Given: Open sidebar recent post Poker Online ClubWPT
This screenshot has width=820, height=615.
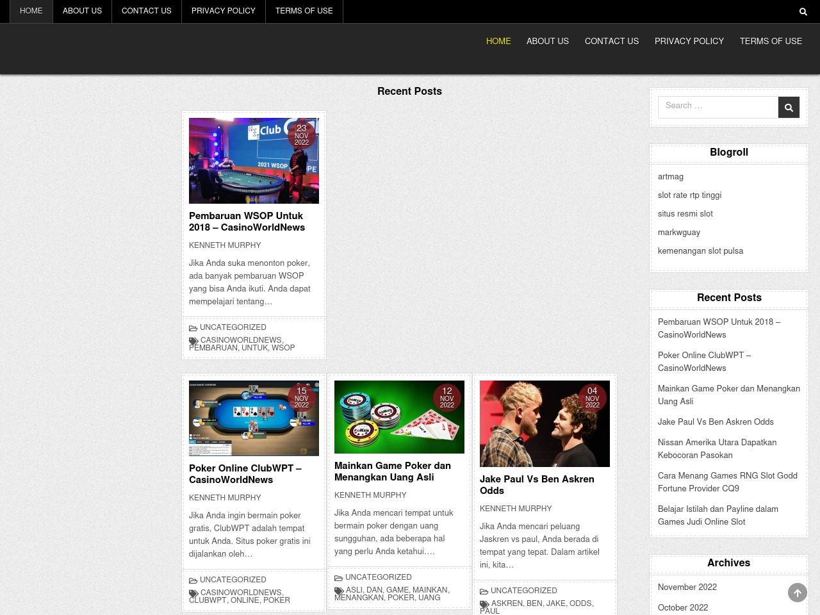Looking at the screenshot, I should click(x=704, y=362).
